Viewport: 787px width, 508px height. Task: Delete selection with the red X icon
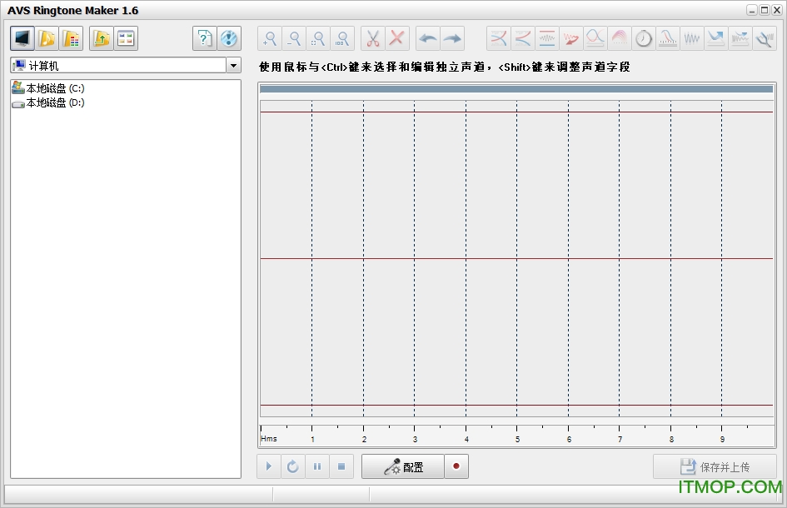click(x=397, y=38)
